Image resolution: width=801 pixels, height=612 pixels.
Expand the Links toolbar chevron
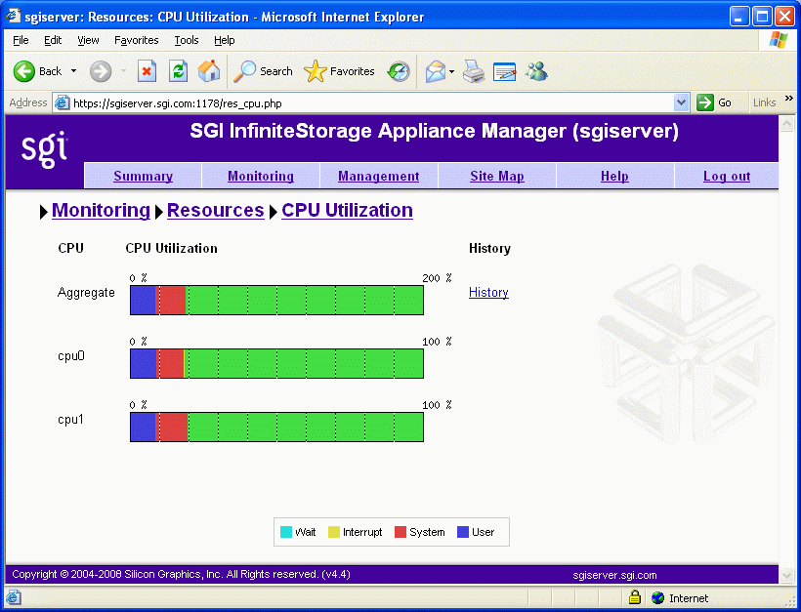pos(789,98)
